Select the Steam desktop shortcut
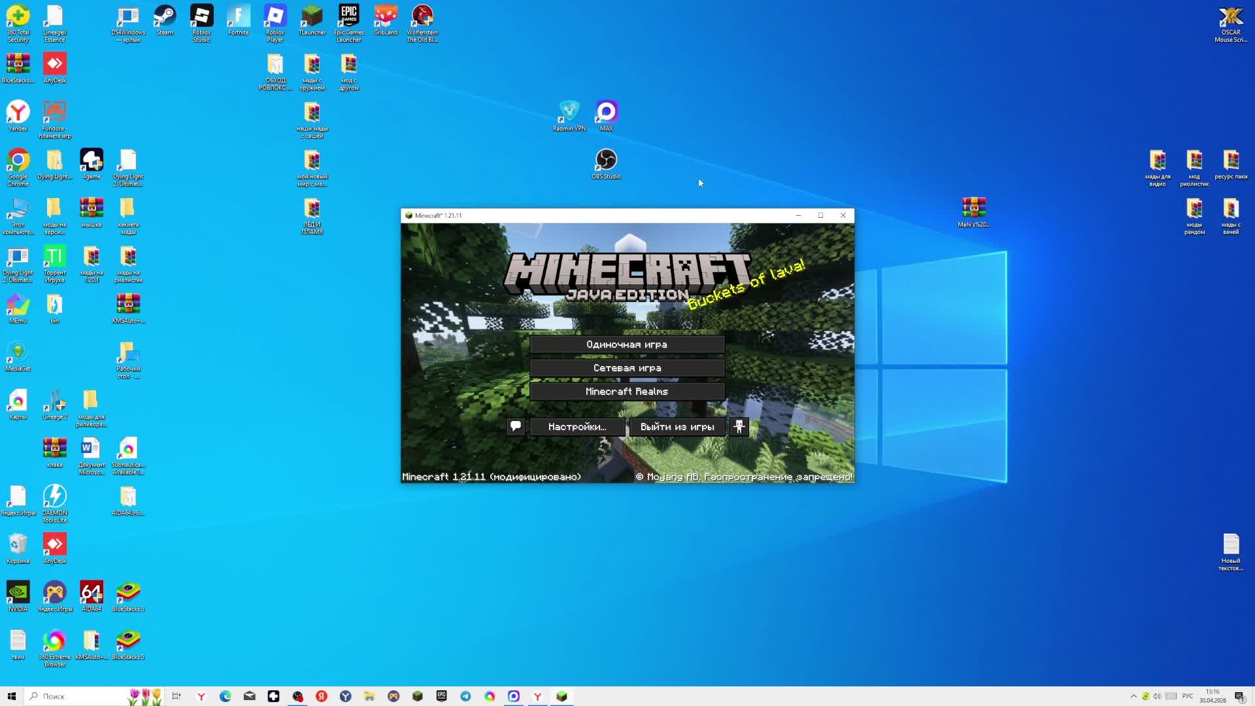This screenshot has height=706, width=1255. [x=165, y=21]
